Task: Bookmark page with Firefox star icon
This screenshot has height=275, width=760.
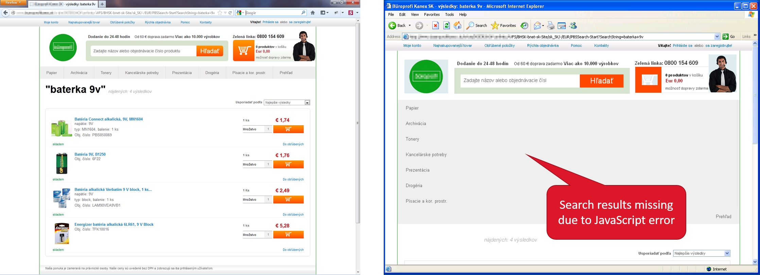Action: [x=220, y=13]
